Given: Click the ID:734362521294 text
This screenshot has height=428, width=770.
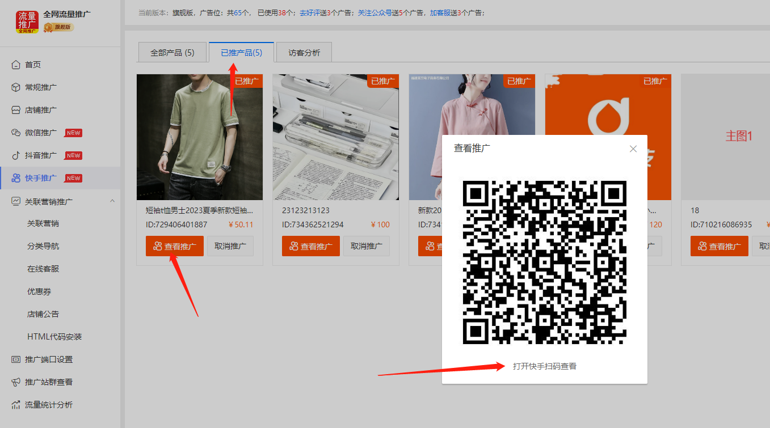Looking at the screenshot, I should 313,224.
